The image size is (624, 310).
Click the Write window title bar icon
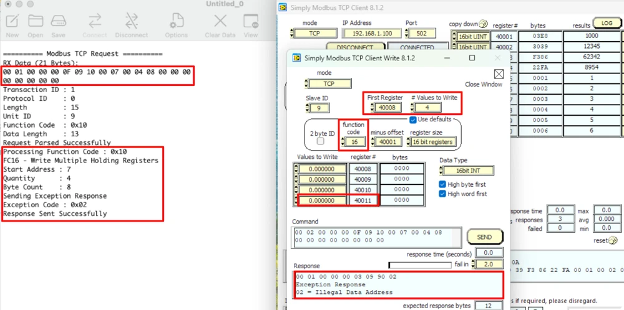[x=296, y=58]
